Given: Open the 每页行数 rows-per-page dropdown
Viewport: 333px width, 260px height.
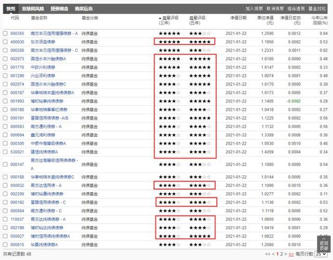Looking at the screenshot, I should point(321,254).
